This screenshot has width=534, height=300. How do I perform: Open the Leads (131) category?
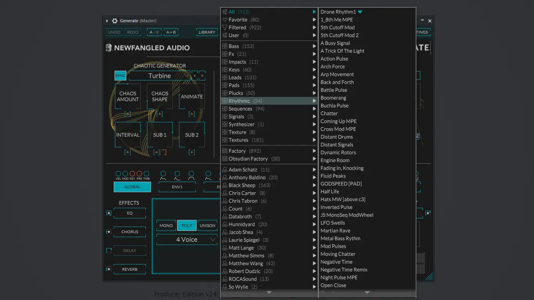coord(269,77)
